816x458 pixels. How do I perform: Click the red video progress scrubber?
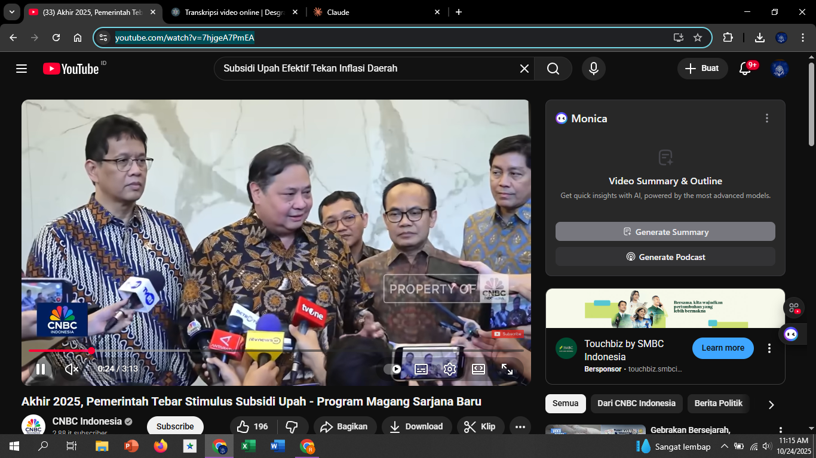91,351
